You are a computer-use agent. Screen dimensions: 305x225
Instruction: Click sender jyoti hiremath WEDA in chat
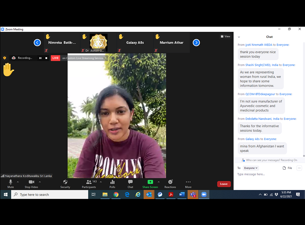click(x=259, y=45)
